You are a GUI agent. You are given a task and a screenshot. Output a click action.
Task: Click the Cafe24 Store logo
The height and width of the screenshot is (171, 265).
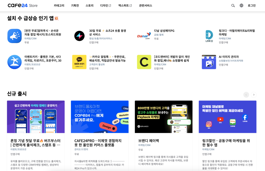coord(23,6)
